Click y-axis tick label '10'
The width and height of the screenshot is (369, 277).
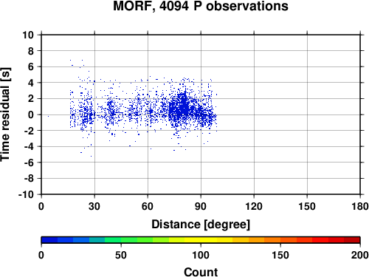pos(28,35)
